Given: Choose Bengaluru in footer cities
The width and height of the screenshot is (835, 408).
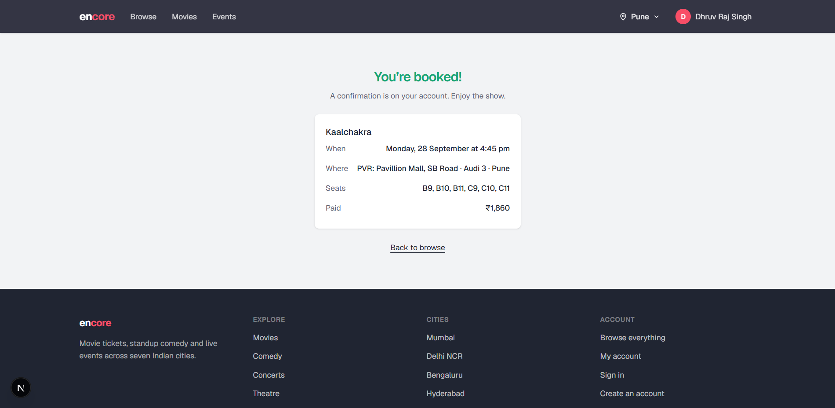Looking at the screenshot, I should (x=444, y=375).
